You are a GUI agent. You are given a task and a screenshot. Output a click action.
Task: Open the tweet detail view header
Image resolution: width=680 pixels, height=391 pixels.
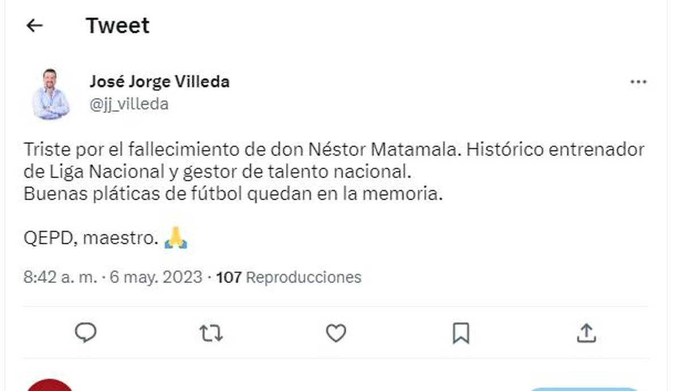pos(117,25)
